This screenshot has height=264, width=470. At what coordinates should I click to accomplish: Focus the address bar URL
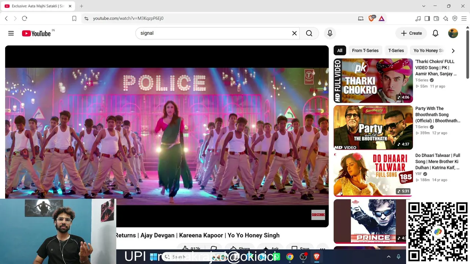(x=128, y=18)
